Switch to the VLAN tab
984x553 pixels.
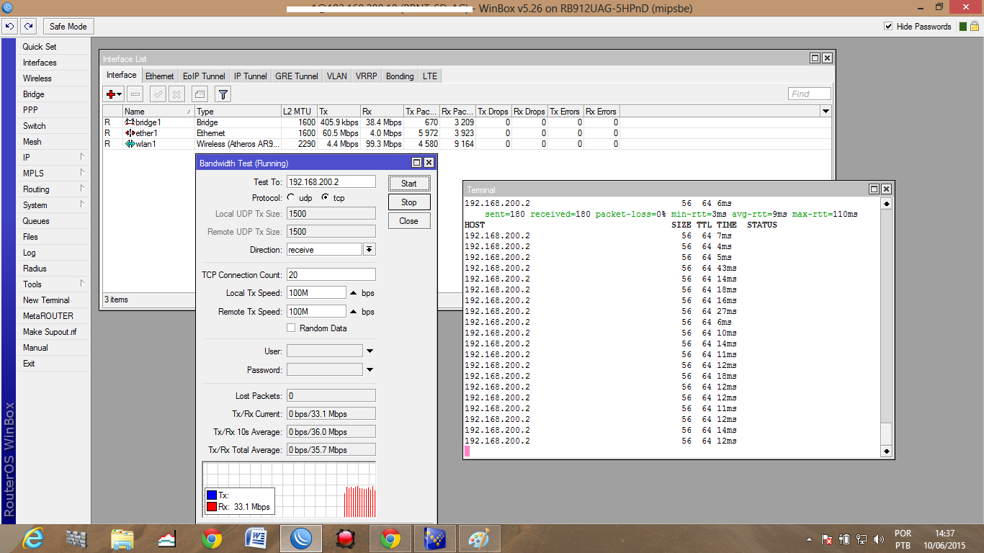[x=336, y=76]
